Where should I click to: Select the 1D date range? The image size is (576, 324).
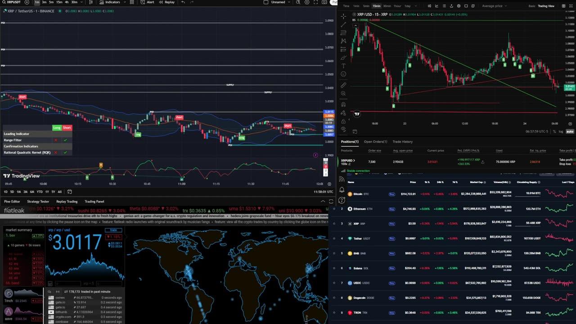tap(6, 192)
